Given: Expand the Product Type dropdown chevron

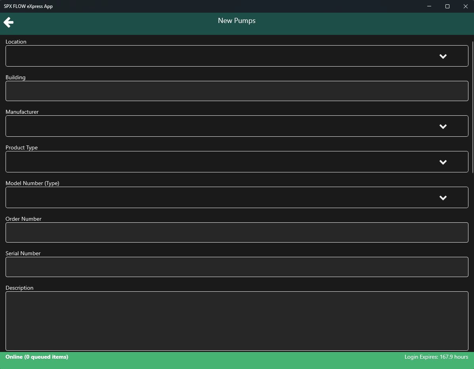Looking at the screenshot, I should (x=443, y=162).
